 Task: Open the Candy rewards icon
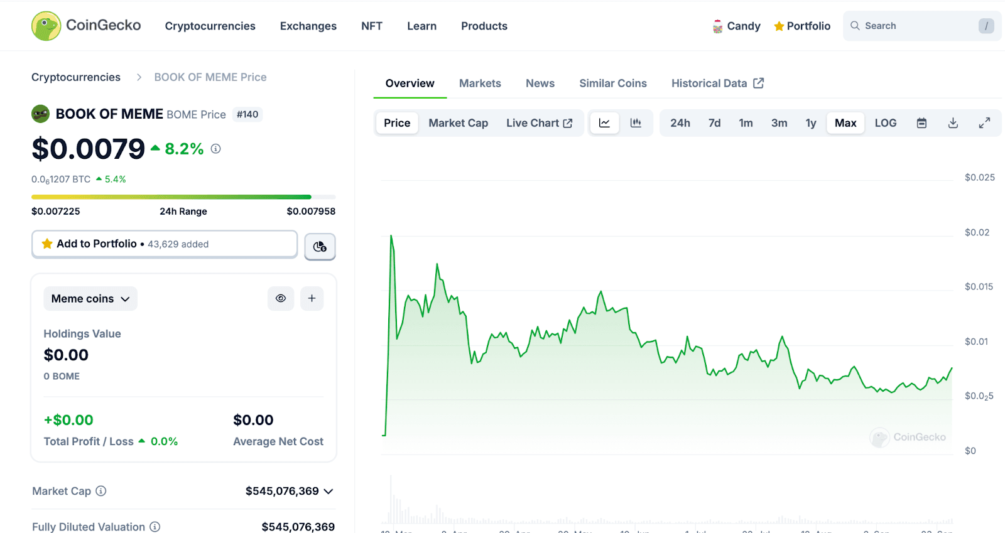click(x=718, y=26)
